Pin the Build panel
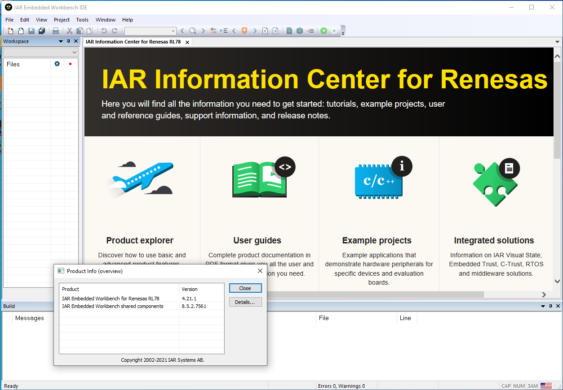The image size is (563, 390). 551,306
